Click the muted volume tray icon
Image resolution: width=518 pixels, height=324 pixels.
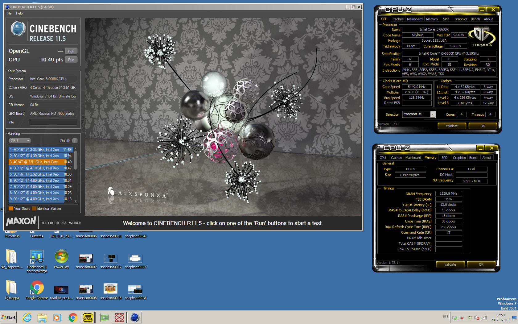coord(477,318)
